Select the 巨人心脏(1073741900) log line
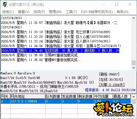 (x=56, y=37)
